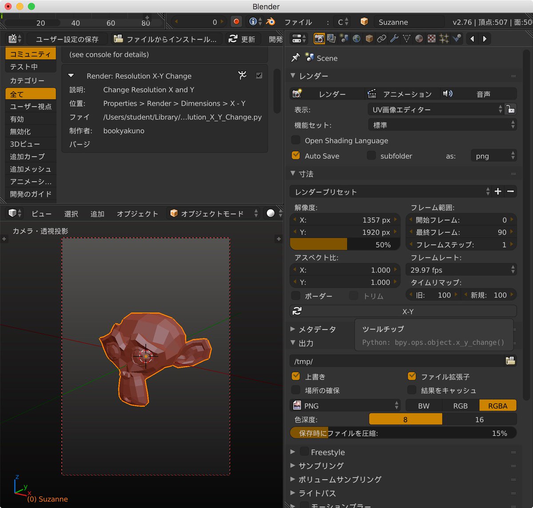Screen dimensions: 533x508
Task: Click the 更新 refresh button
Action: coord(243,39)
